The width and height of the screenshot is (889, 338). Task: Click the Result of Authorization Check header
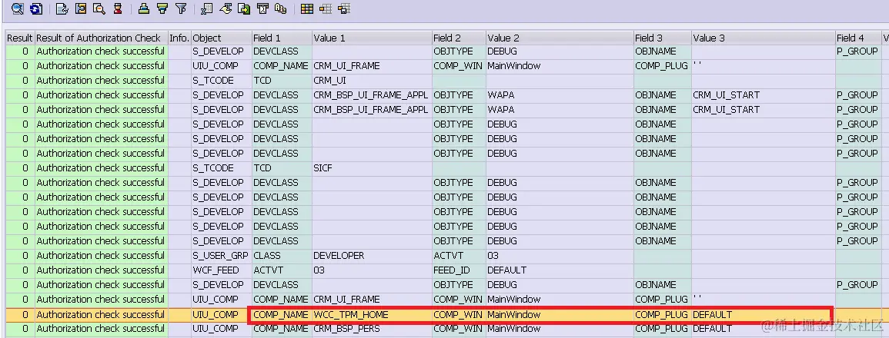(102, 38)
